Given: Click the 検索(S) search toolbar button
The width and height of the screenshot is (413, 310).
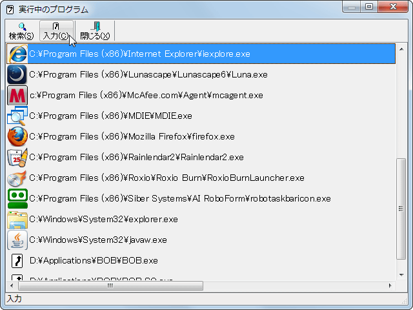Looking at the screenshot, I should [21, 31].
